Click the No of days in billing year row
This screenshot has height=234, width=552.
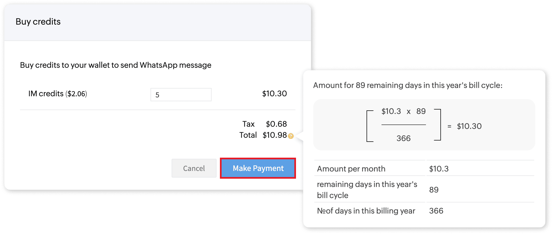click(x=366, y=211)
